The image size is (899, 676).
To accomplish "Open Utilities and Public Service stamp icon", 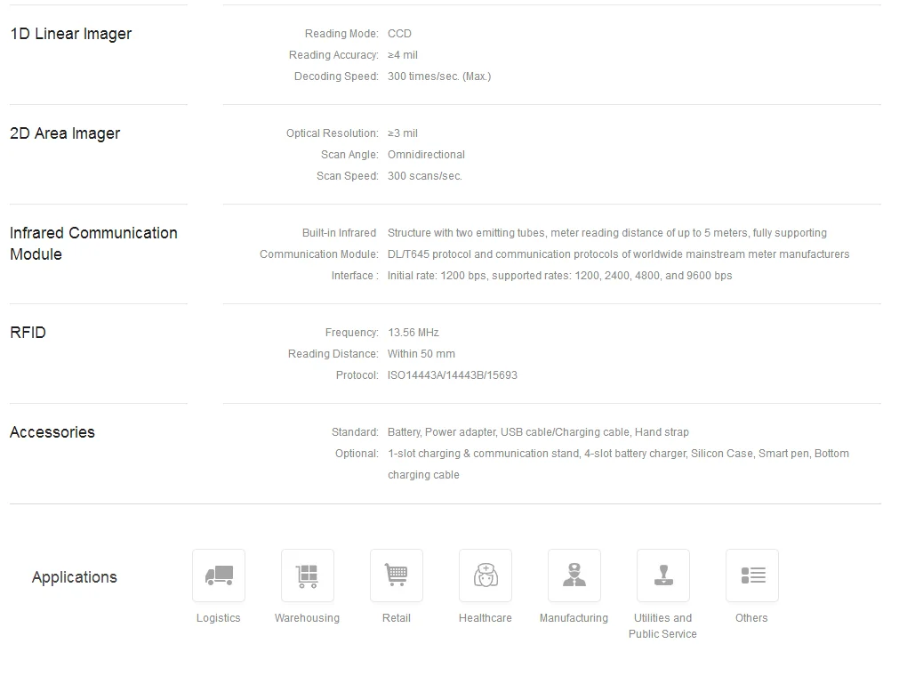I will click(x=663, y=575).
